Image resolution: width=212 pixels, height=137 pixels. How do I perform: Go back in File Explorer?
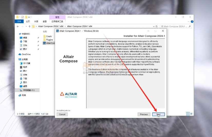click(x=18, y=27)
